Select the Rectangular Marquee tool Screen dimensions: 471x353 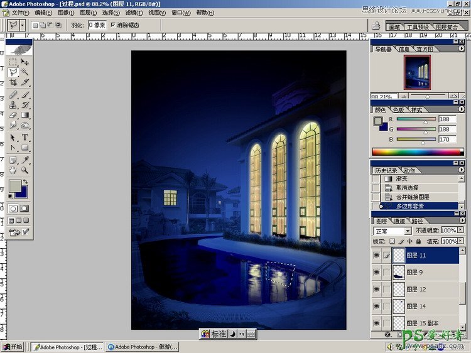tap(13, 62)
